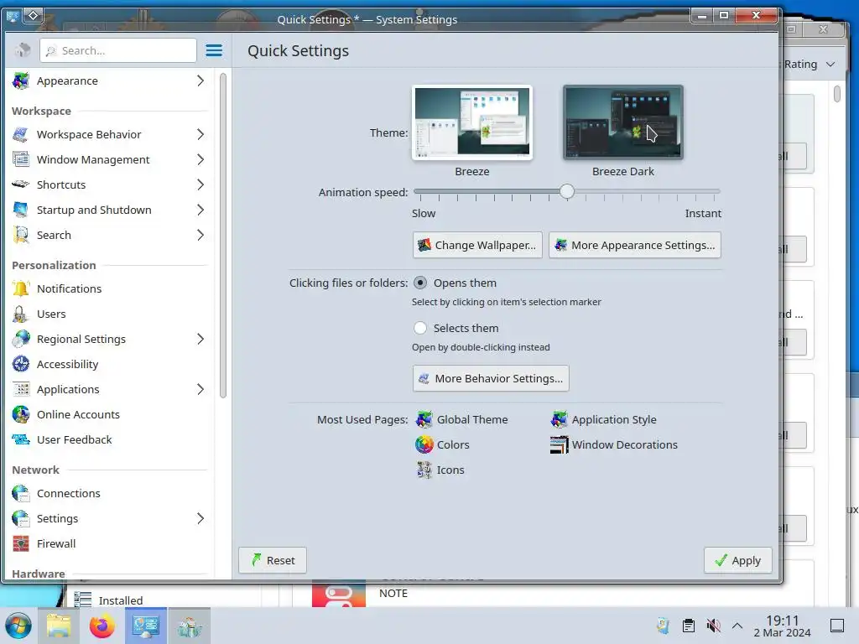Open Global Theme page label
The height and width of the screenshot is (644, 859).
pos(472,419)
